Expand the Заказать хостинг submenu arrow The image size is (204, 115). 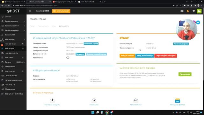[x=25, y=26]
